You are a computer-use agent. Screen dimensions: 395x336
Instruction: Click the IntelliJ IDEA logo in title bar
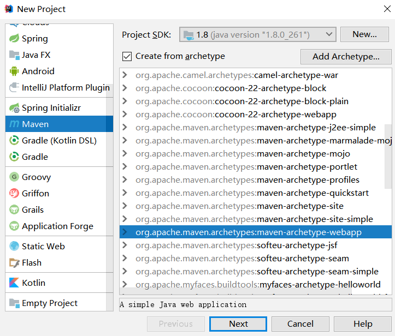click(x=9, y=9)
